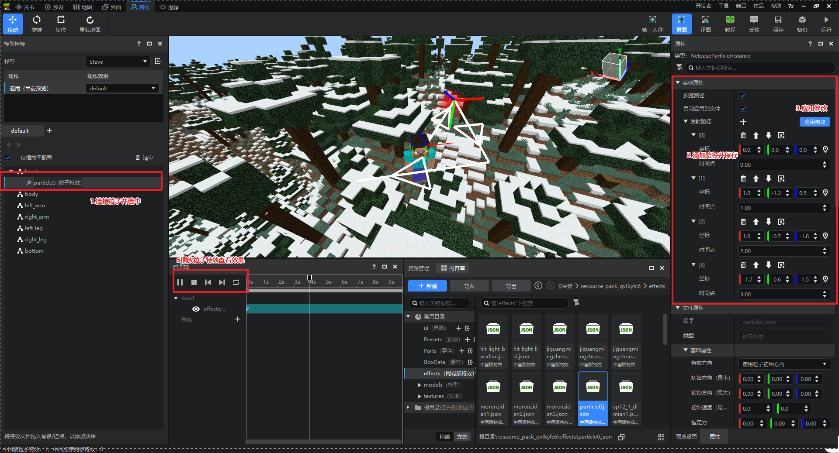This screenshot has height=453, width=839.
Task: Jump to next frame in timeline
Action: 222,282
